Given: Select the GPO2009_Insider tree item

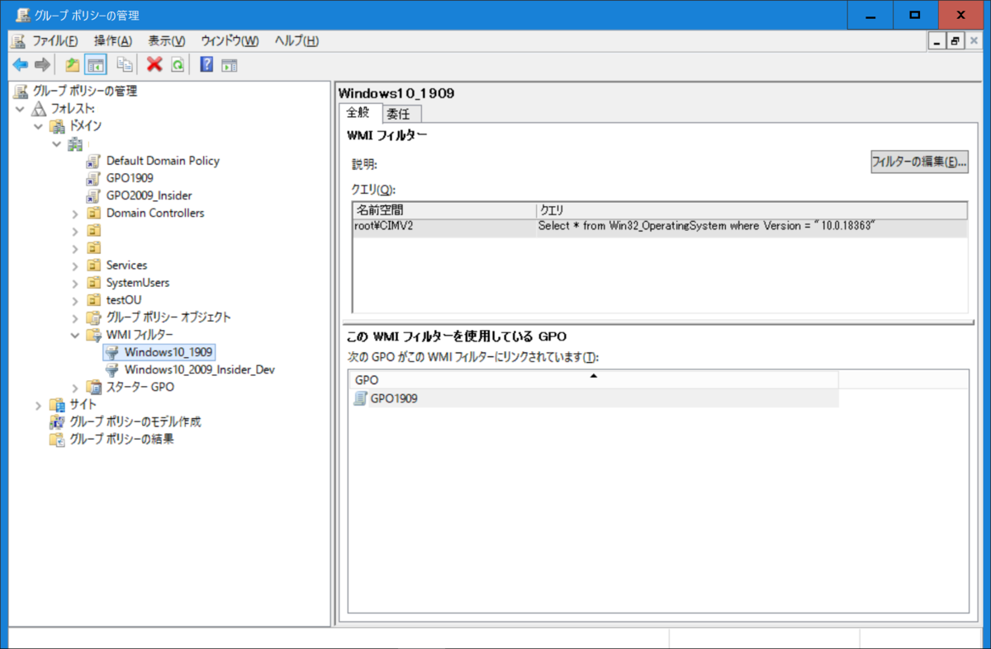Looking at the screenshot, I should point(149,195).
